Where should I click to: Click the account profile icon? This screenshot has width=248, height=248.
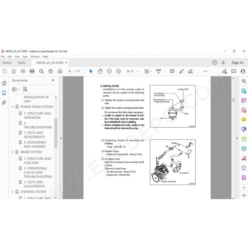pos(243,71)
